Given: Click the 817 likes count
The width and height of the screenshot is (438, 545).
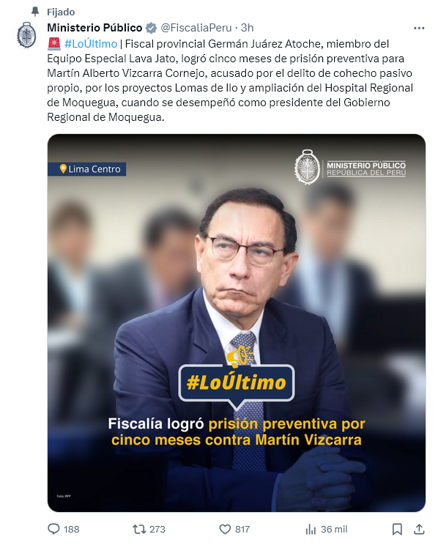Looking at the screenshot, I should tap(242, 530).
